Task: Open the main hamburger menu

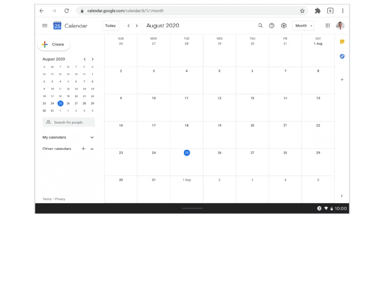Action: pyautogui.click(x=45, y=26)
